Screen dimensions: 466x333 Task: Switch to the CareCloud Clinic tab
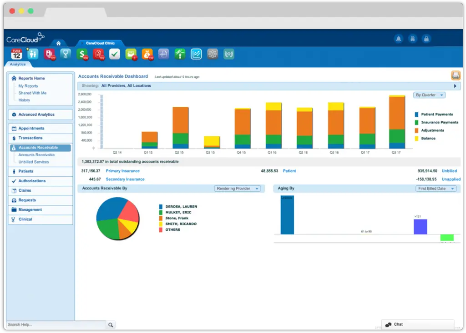point(100,43)
